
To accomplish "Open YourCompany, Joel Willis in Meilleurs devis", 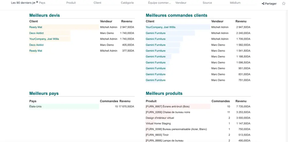I will coord(44,39).
